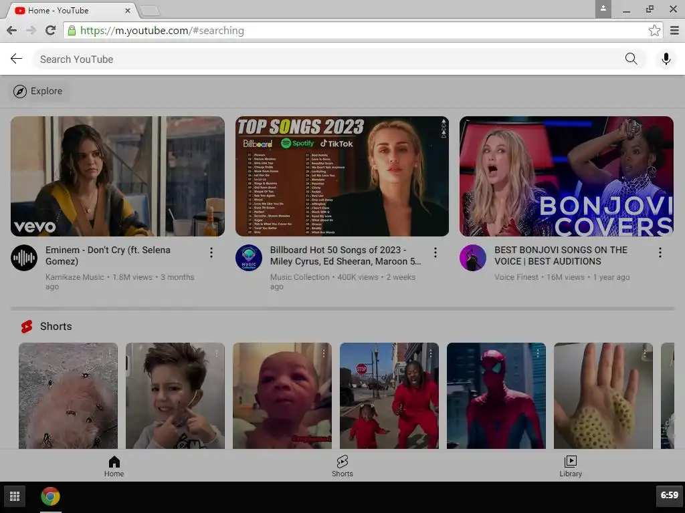Viewport: 685px width, 513px height.
Task: Open the Chrome hamburger menu
Action: 674,31
